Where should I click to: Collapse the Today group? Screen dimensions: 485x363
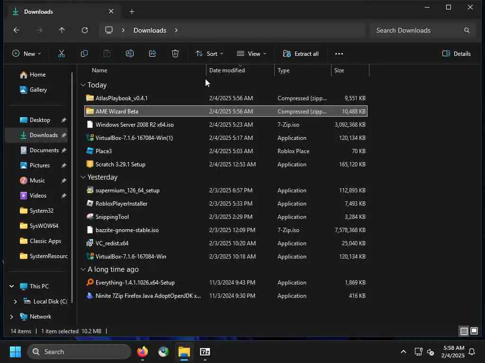click(x=83, y=85)
